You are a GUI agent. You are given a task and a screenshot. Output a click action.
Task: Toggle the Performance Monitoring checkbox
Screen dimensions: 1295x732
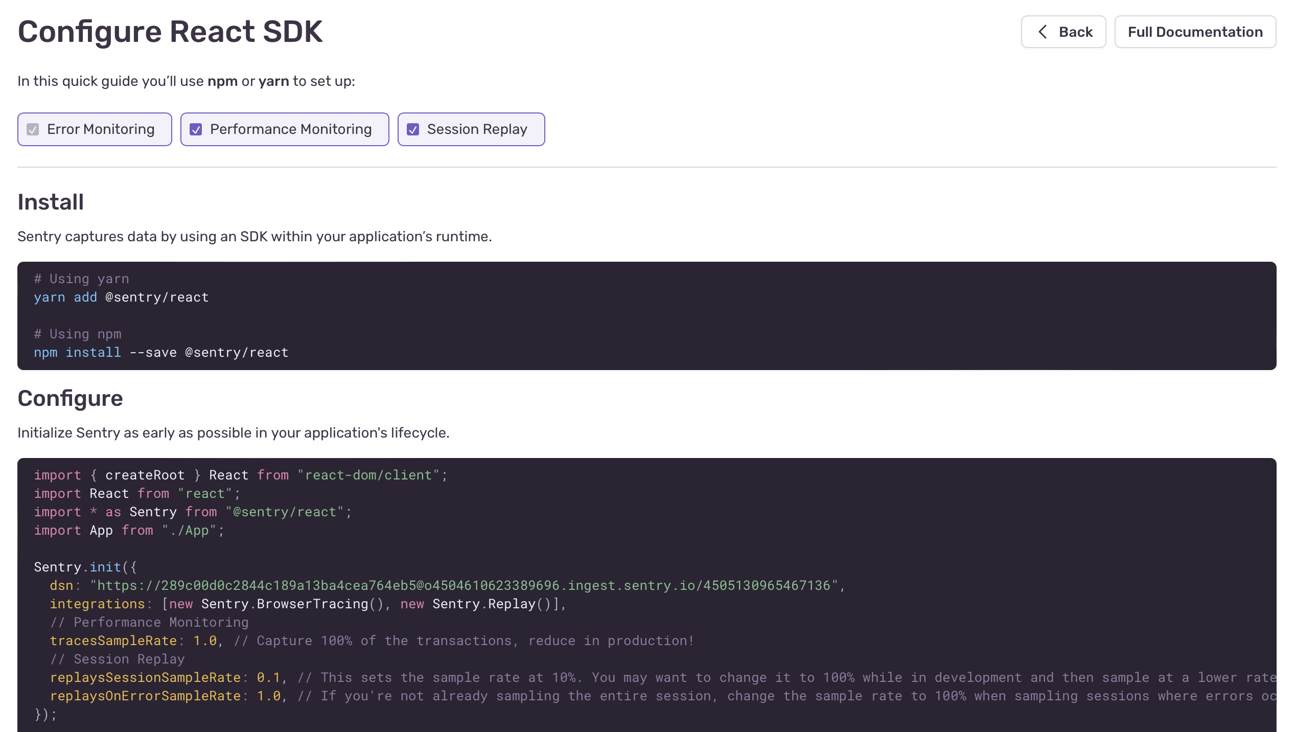click(x=197, y=130)
